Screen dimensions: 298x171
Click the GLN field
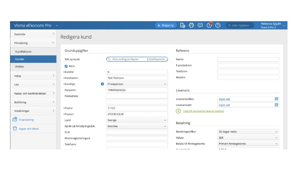(x=137, y=132)
